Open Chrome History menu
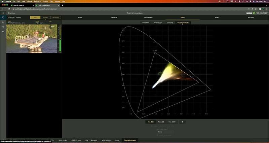 click(30, 1)
